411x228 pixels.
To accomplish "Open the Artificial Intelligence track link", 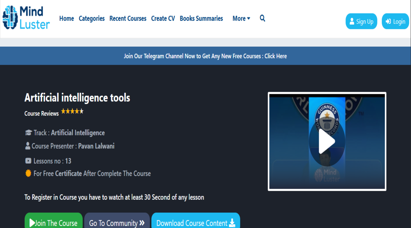I will click(x=78, y=133).
